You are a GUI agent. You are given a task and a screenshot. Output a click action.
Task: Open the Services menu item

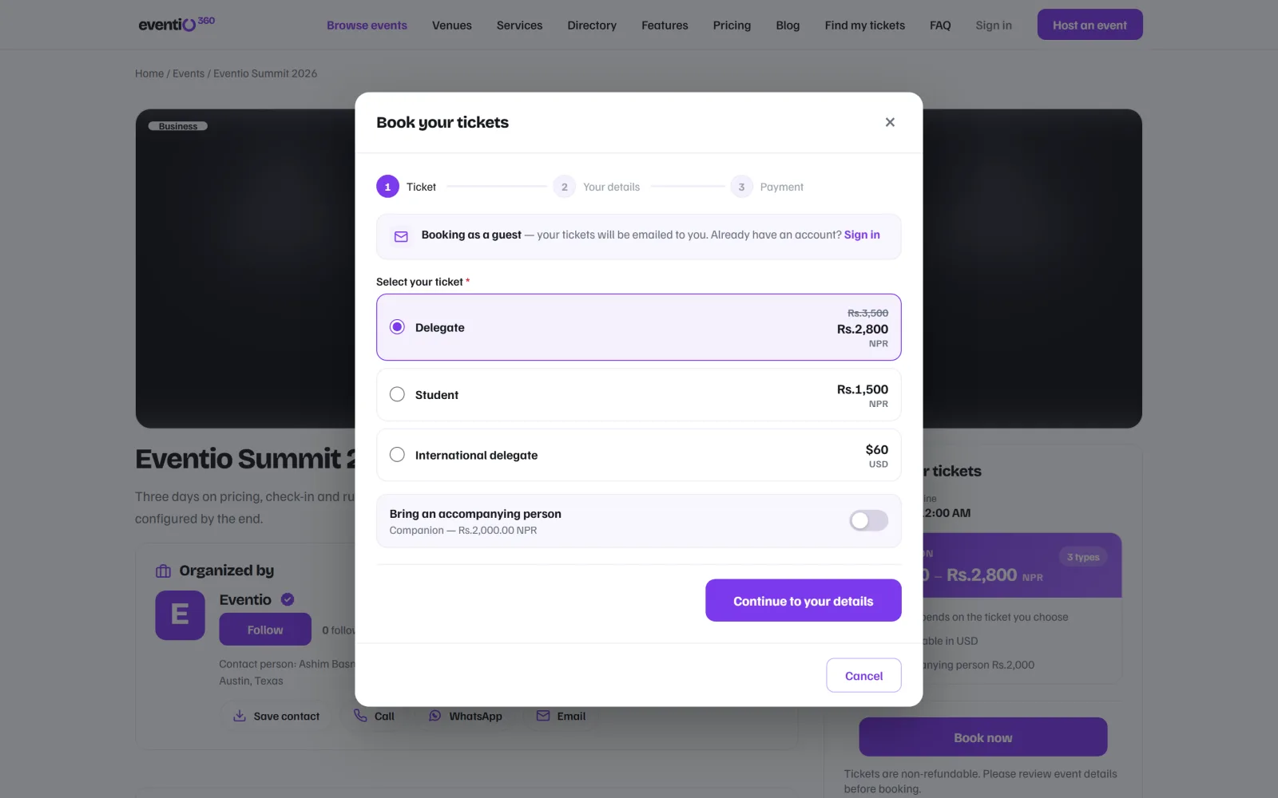[519, 26]
